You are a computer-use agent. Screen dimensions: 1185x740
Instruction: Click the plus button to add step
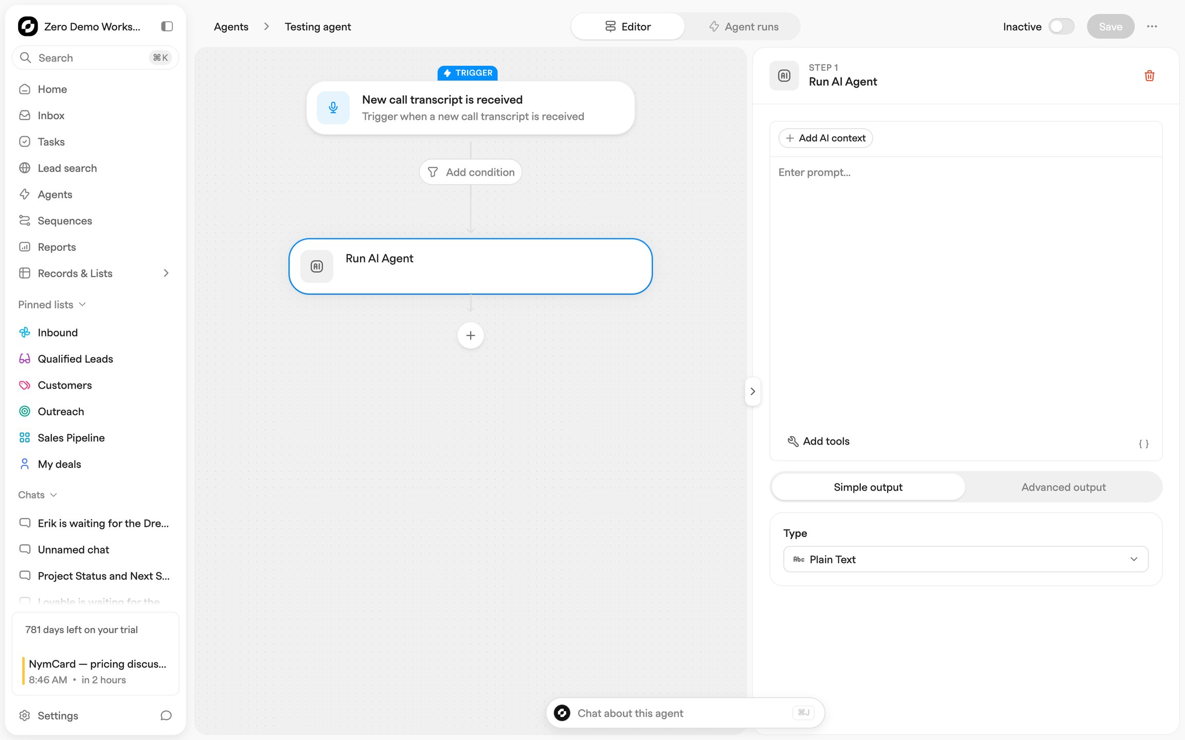pyautogui.click(x=470, y=336)
